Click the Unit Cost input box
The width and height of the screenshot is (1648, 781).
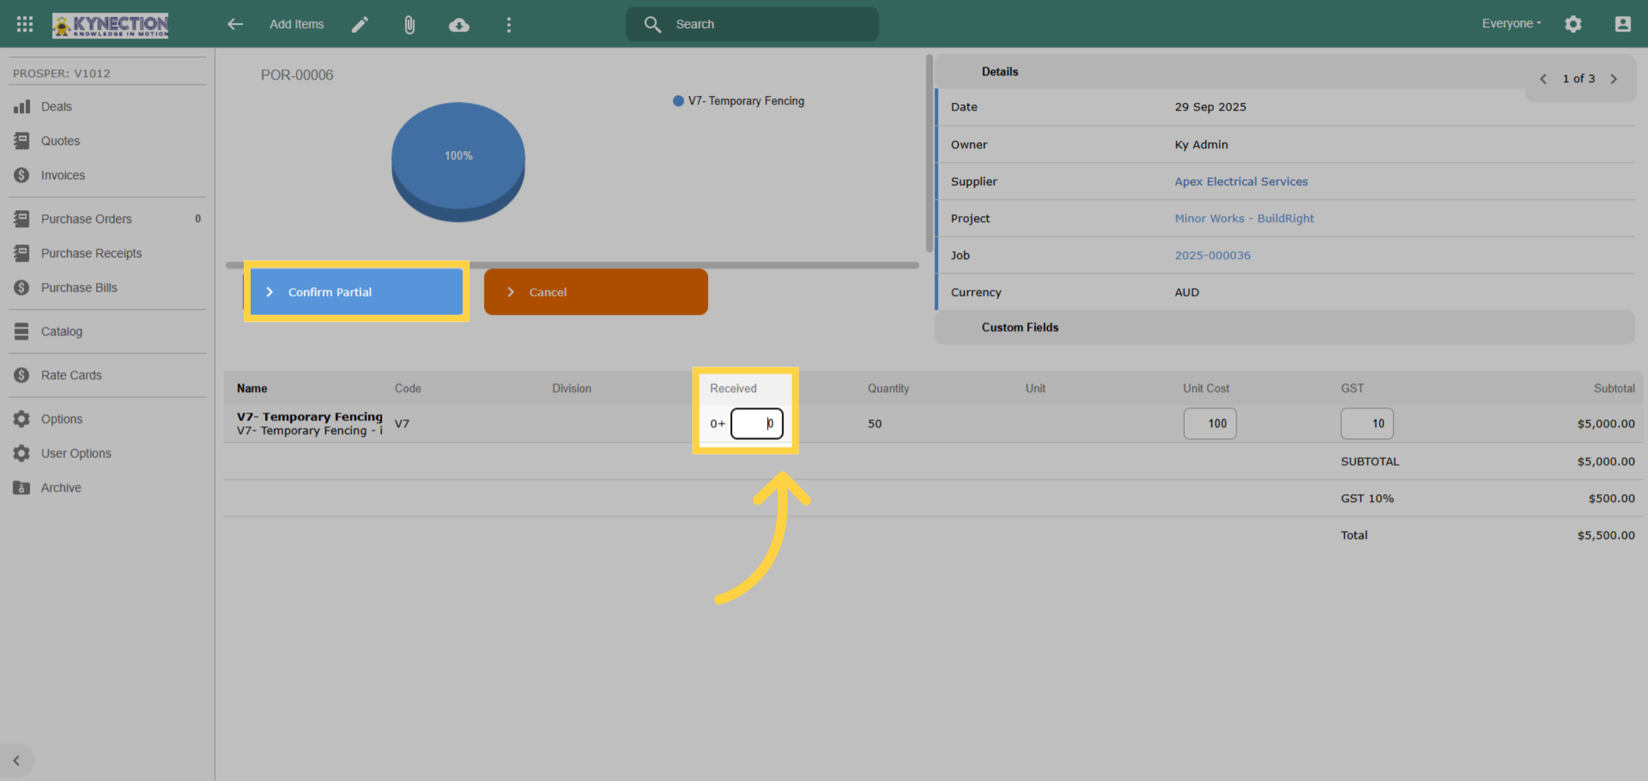pos(1210,423)
